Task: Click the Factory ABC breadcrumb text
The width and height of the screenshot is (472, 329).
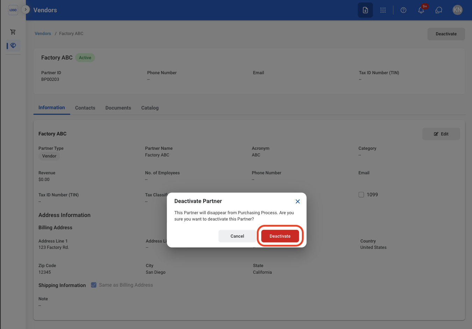Action: [71, 34]
